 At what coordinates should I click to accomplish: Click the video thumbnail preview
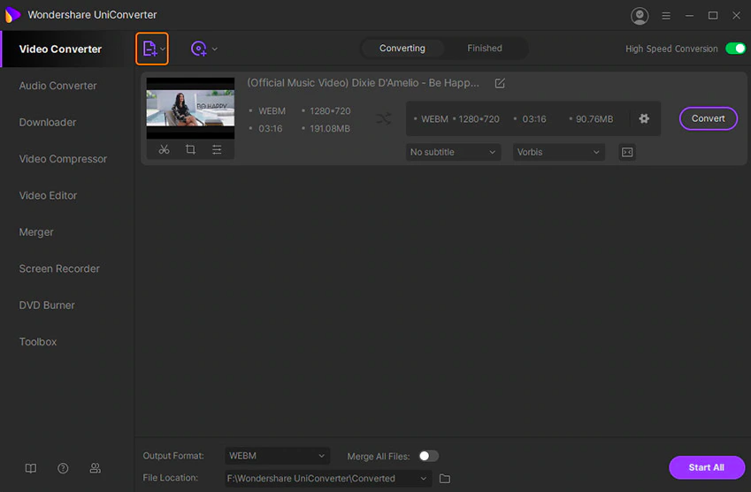pyautogui.click(x=190, y=108)
